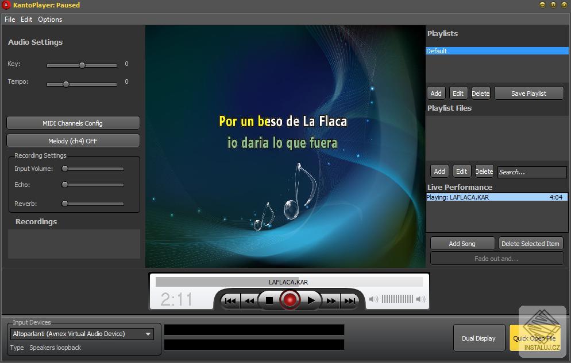Stop playback of LAFLACA.KAR
The height and width of the screenshot is (363, 571).
click(x=269, y=300)
